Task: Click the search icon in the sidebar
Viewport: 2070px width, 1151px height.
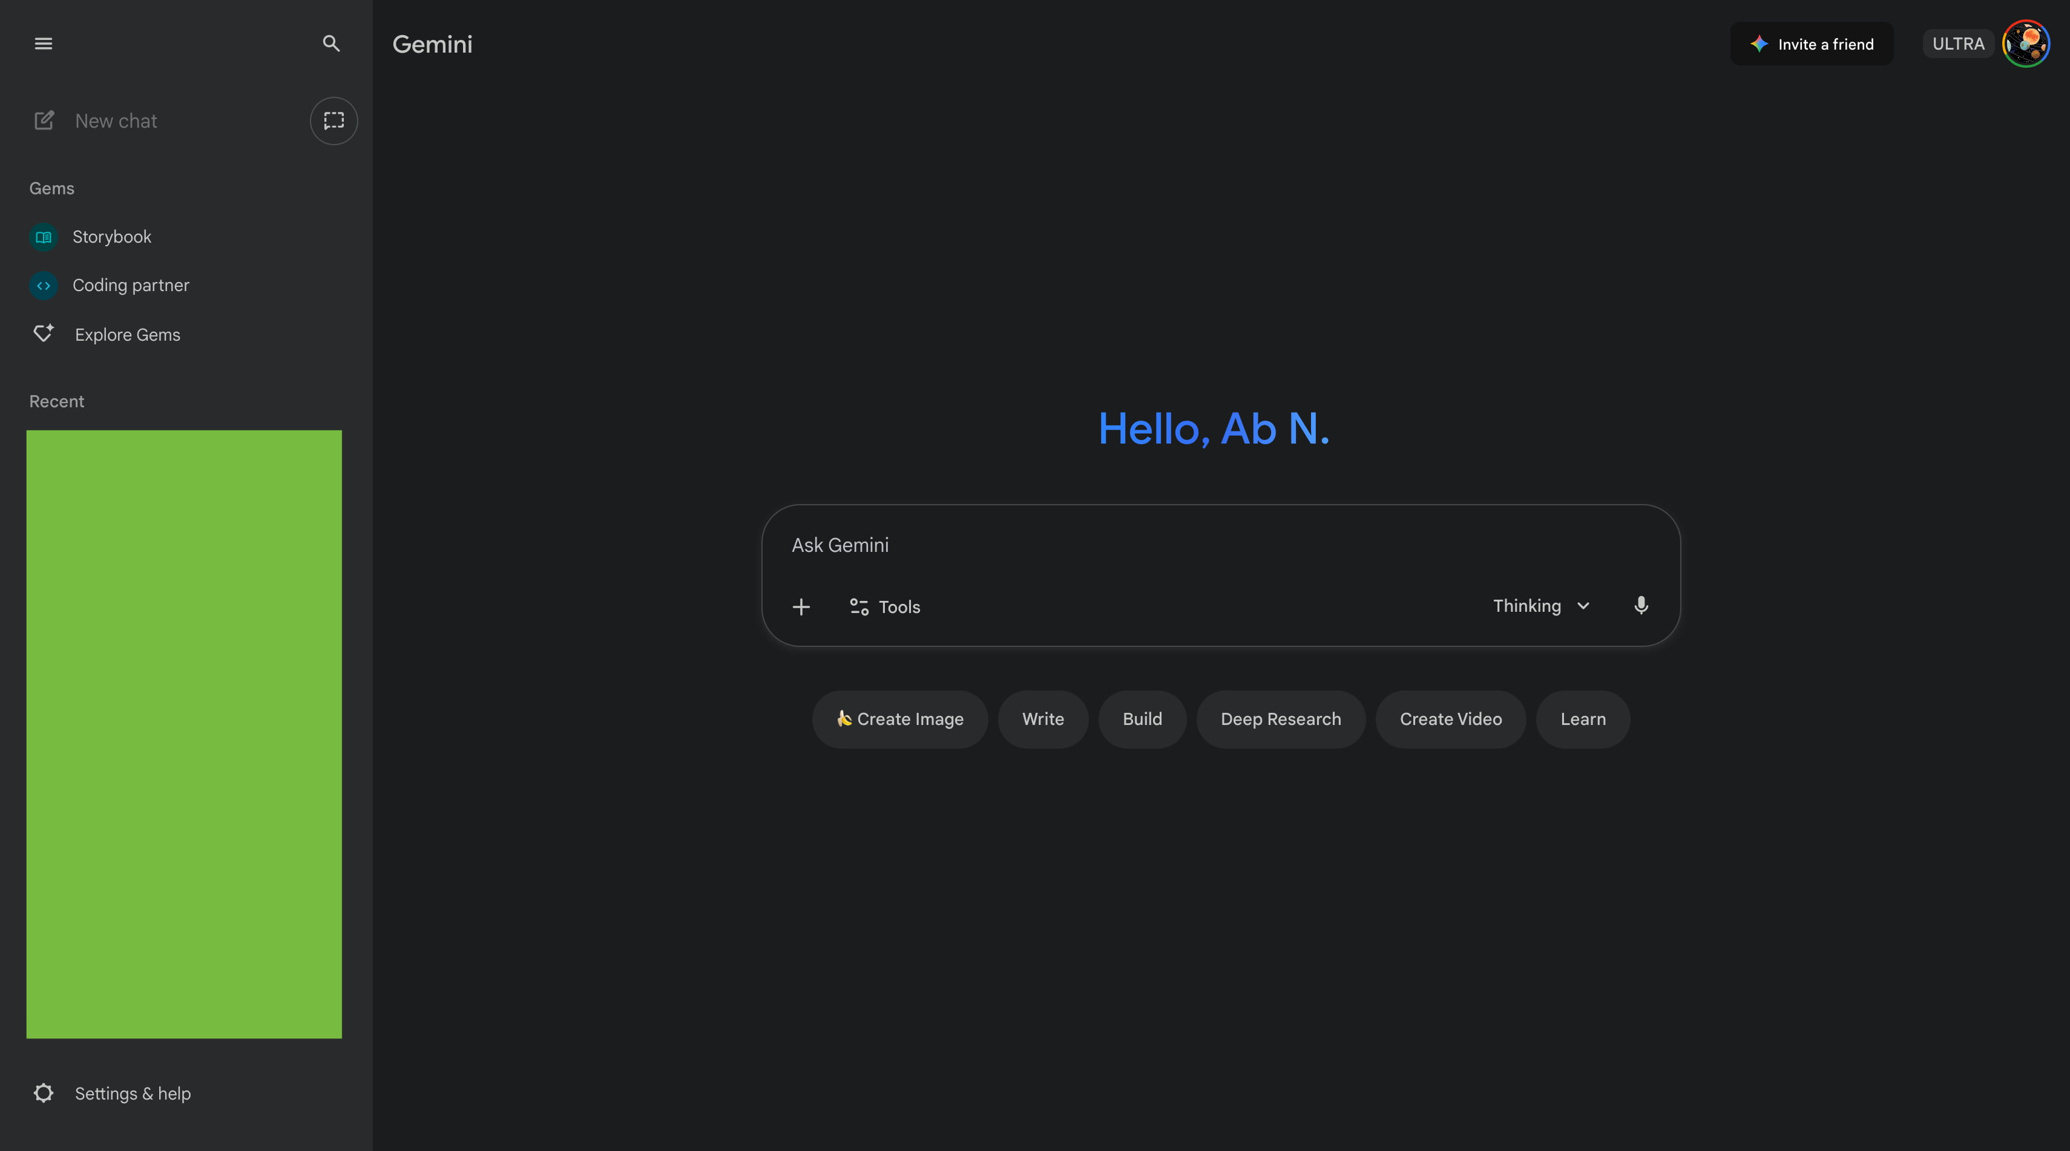Action: click(x=330, y=44)
